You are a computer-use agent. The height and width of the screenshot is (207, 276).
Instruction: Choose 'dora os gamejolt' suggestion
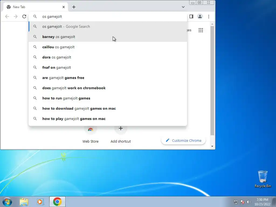point(108,57)
